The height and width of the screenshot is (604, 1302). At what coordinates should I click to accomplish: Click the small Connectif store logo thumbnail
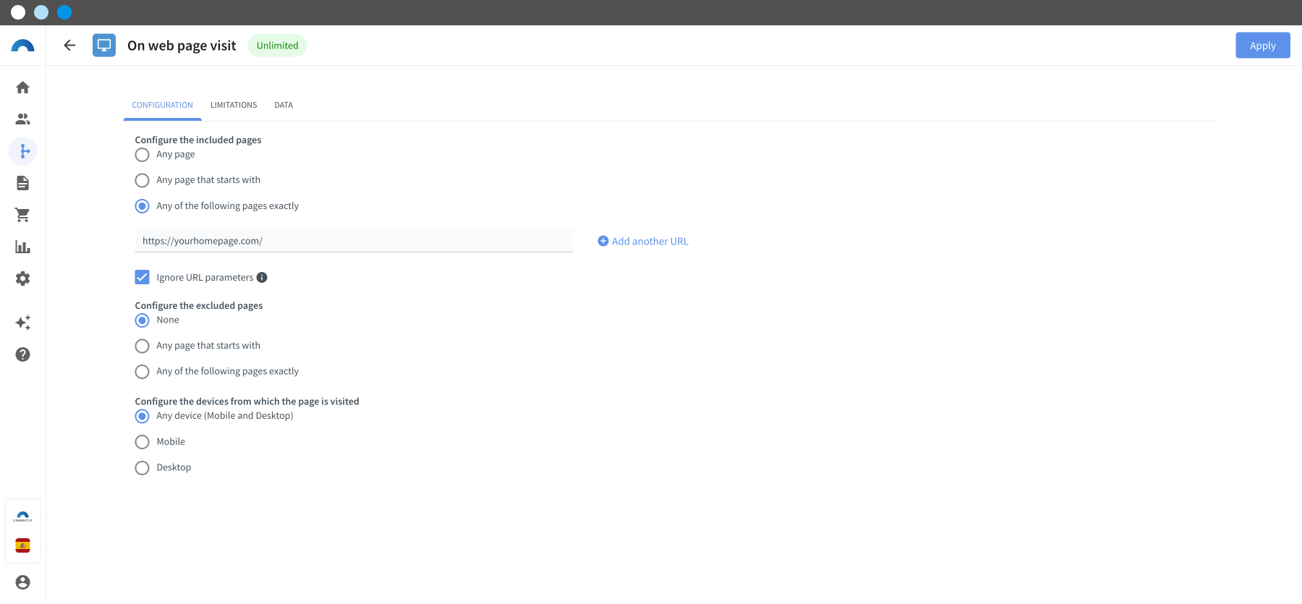coord(22,516)
